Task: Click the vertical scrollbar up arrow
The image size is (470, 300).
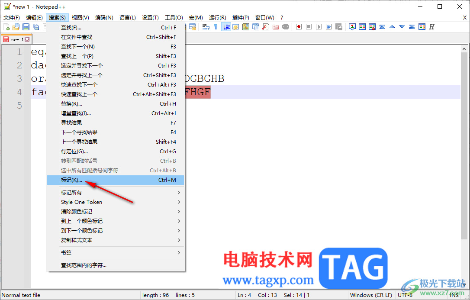Action: point(464,49)
